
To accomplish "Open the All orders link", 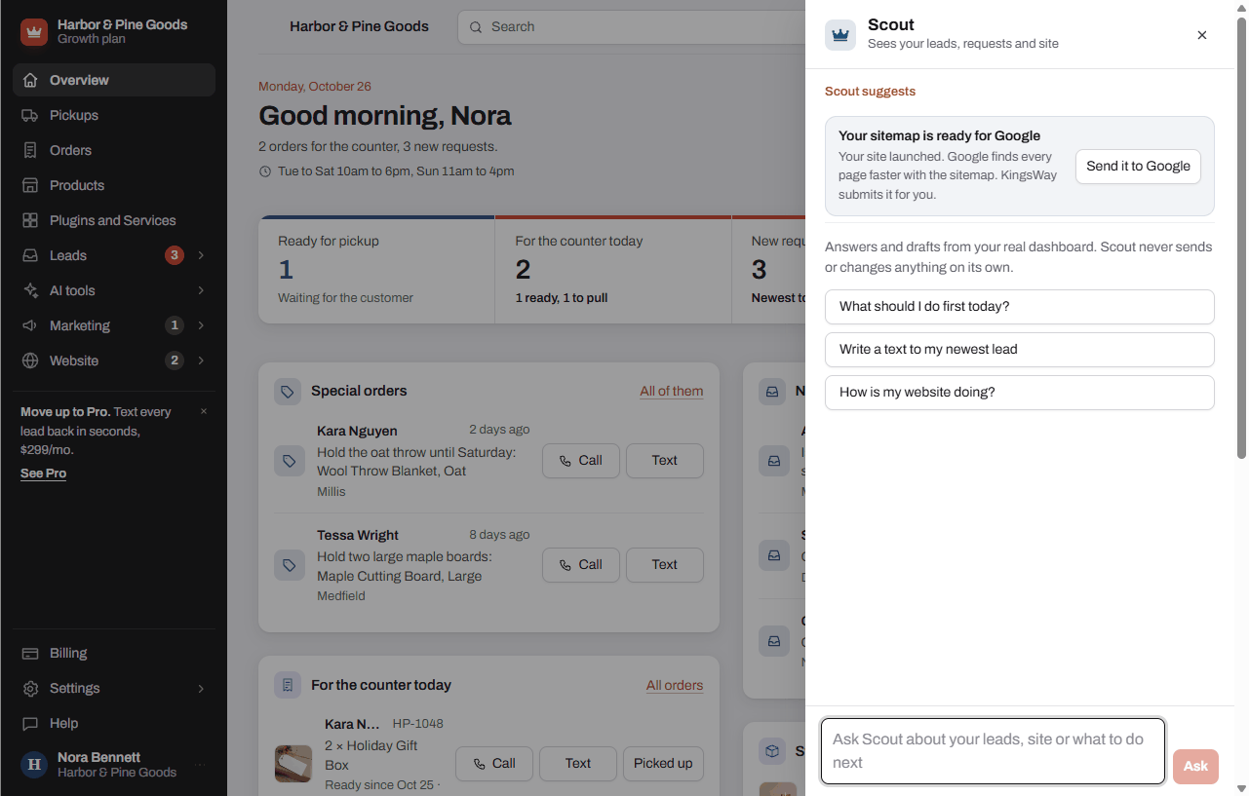I will [x=675, y=686].
